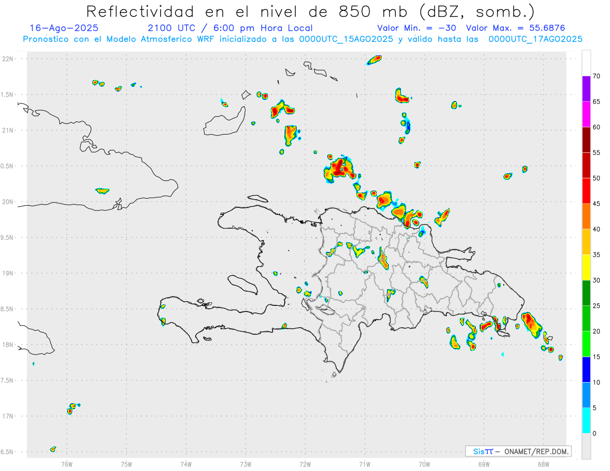Screen dimensions: 610x471
Task: Click the colorbar label '15'
Action: tap(597, 357)
